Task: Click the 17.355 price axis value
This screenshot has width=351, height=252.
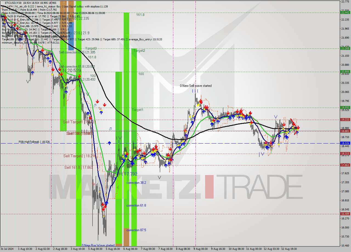Action: pos(345,182)
